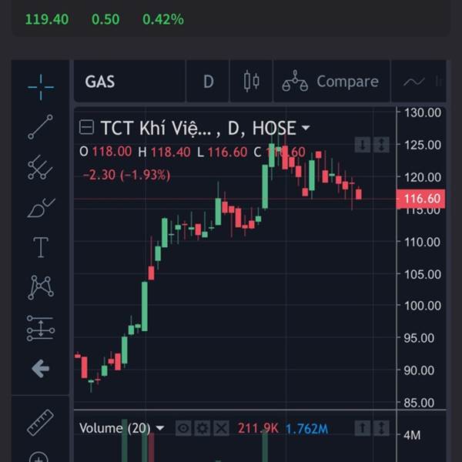Maximize the price pane double-arrow
Viewport: 462px width, 462px height.
[381, 145]
